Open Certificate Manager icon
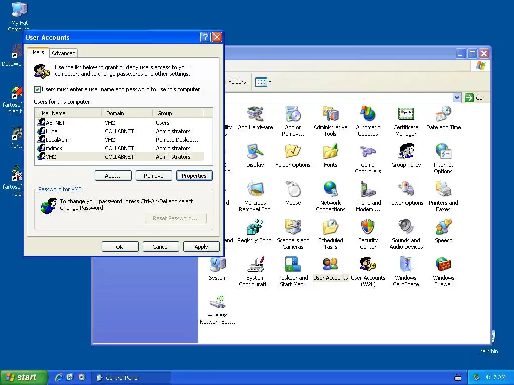The image size is (514, 385). click(x=406, y=121)
